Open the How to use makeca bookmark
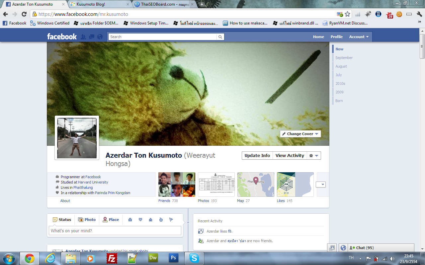The image size is (425, 265). 245,23
